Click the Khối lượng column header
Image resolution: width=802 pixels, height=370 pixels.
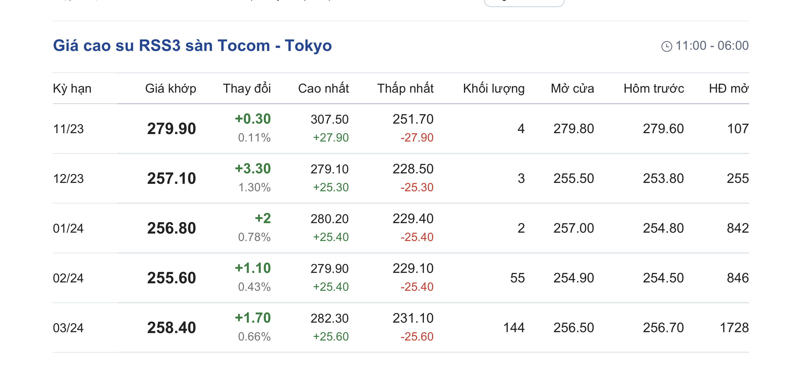[493, 88]
